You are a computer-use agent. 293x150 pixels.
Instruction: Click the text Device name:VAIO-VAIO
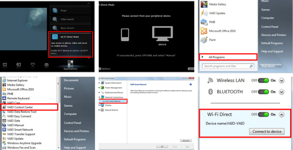tap(225, 123)
